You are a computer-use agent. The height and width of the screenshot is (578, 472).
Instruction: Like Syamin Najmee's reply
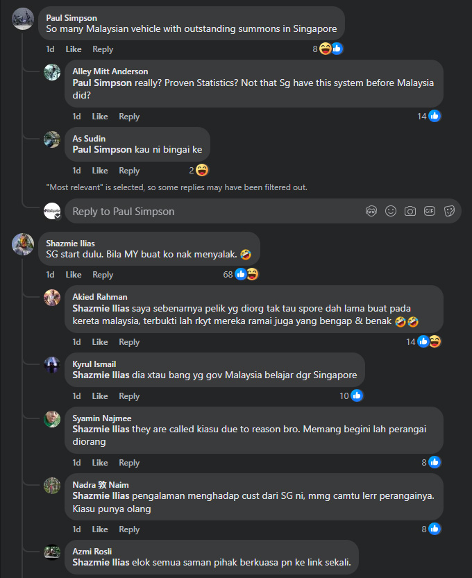point(100,463)
